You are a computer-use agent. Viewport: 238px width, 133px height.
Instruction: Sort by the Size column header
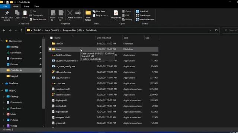(147, 38)
